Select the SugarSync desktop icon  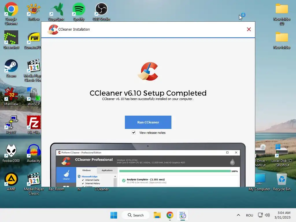click(56, 12)
